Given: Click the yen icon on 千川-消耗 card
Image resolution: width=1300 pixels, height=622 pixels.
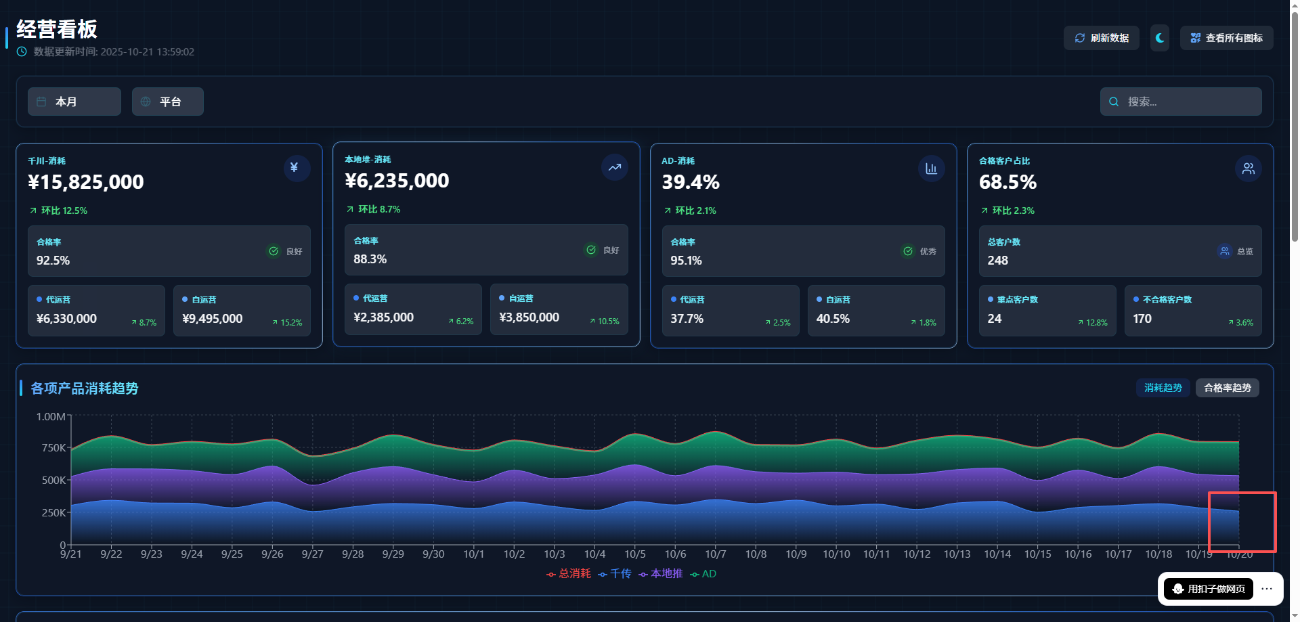Looking at the screenshot, I should coord(297,168).
